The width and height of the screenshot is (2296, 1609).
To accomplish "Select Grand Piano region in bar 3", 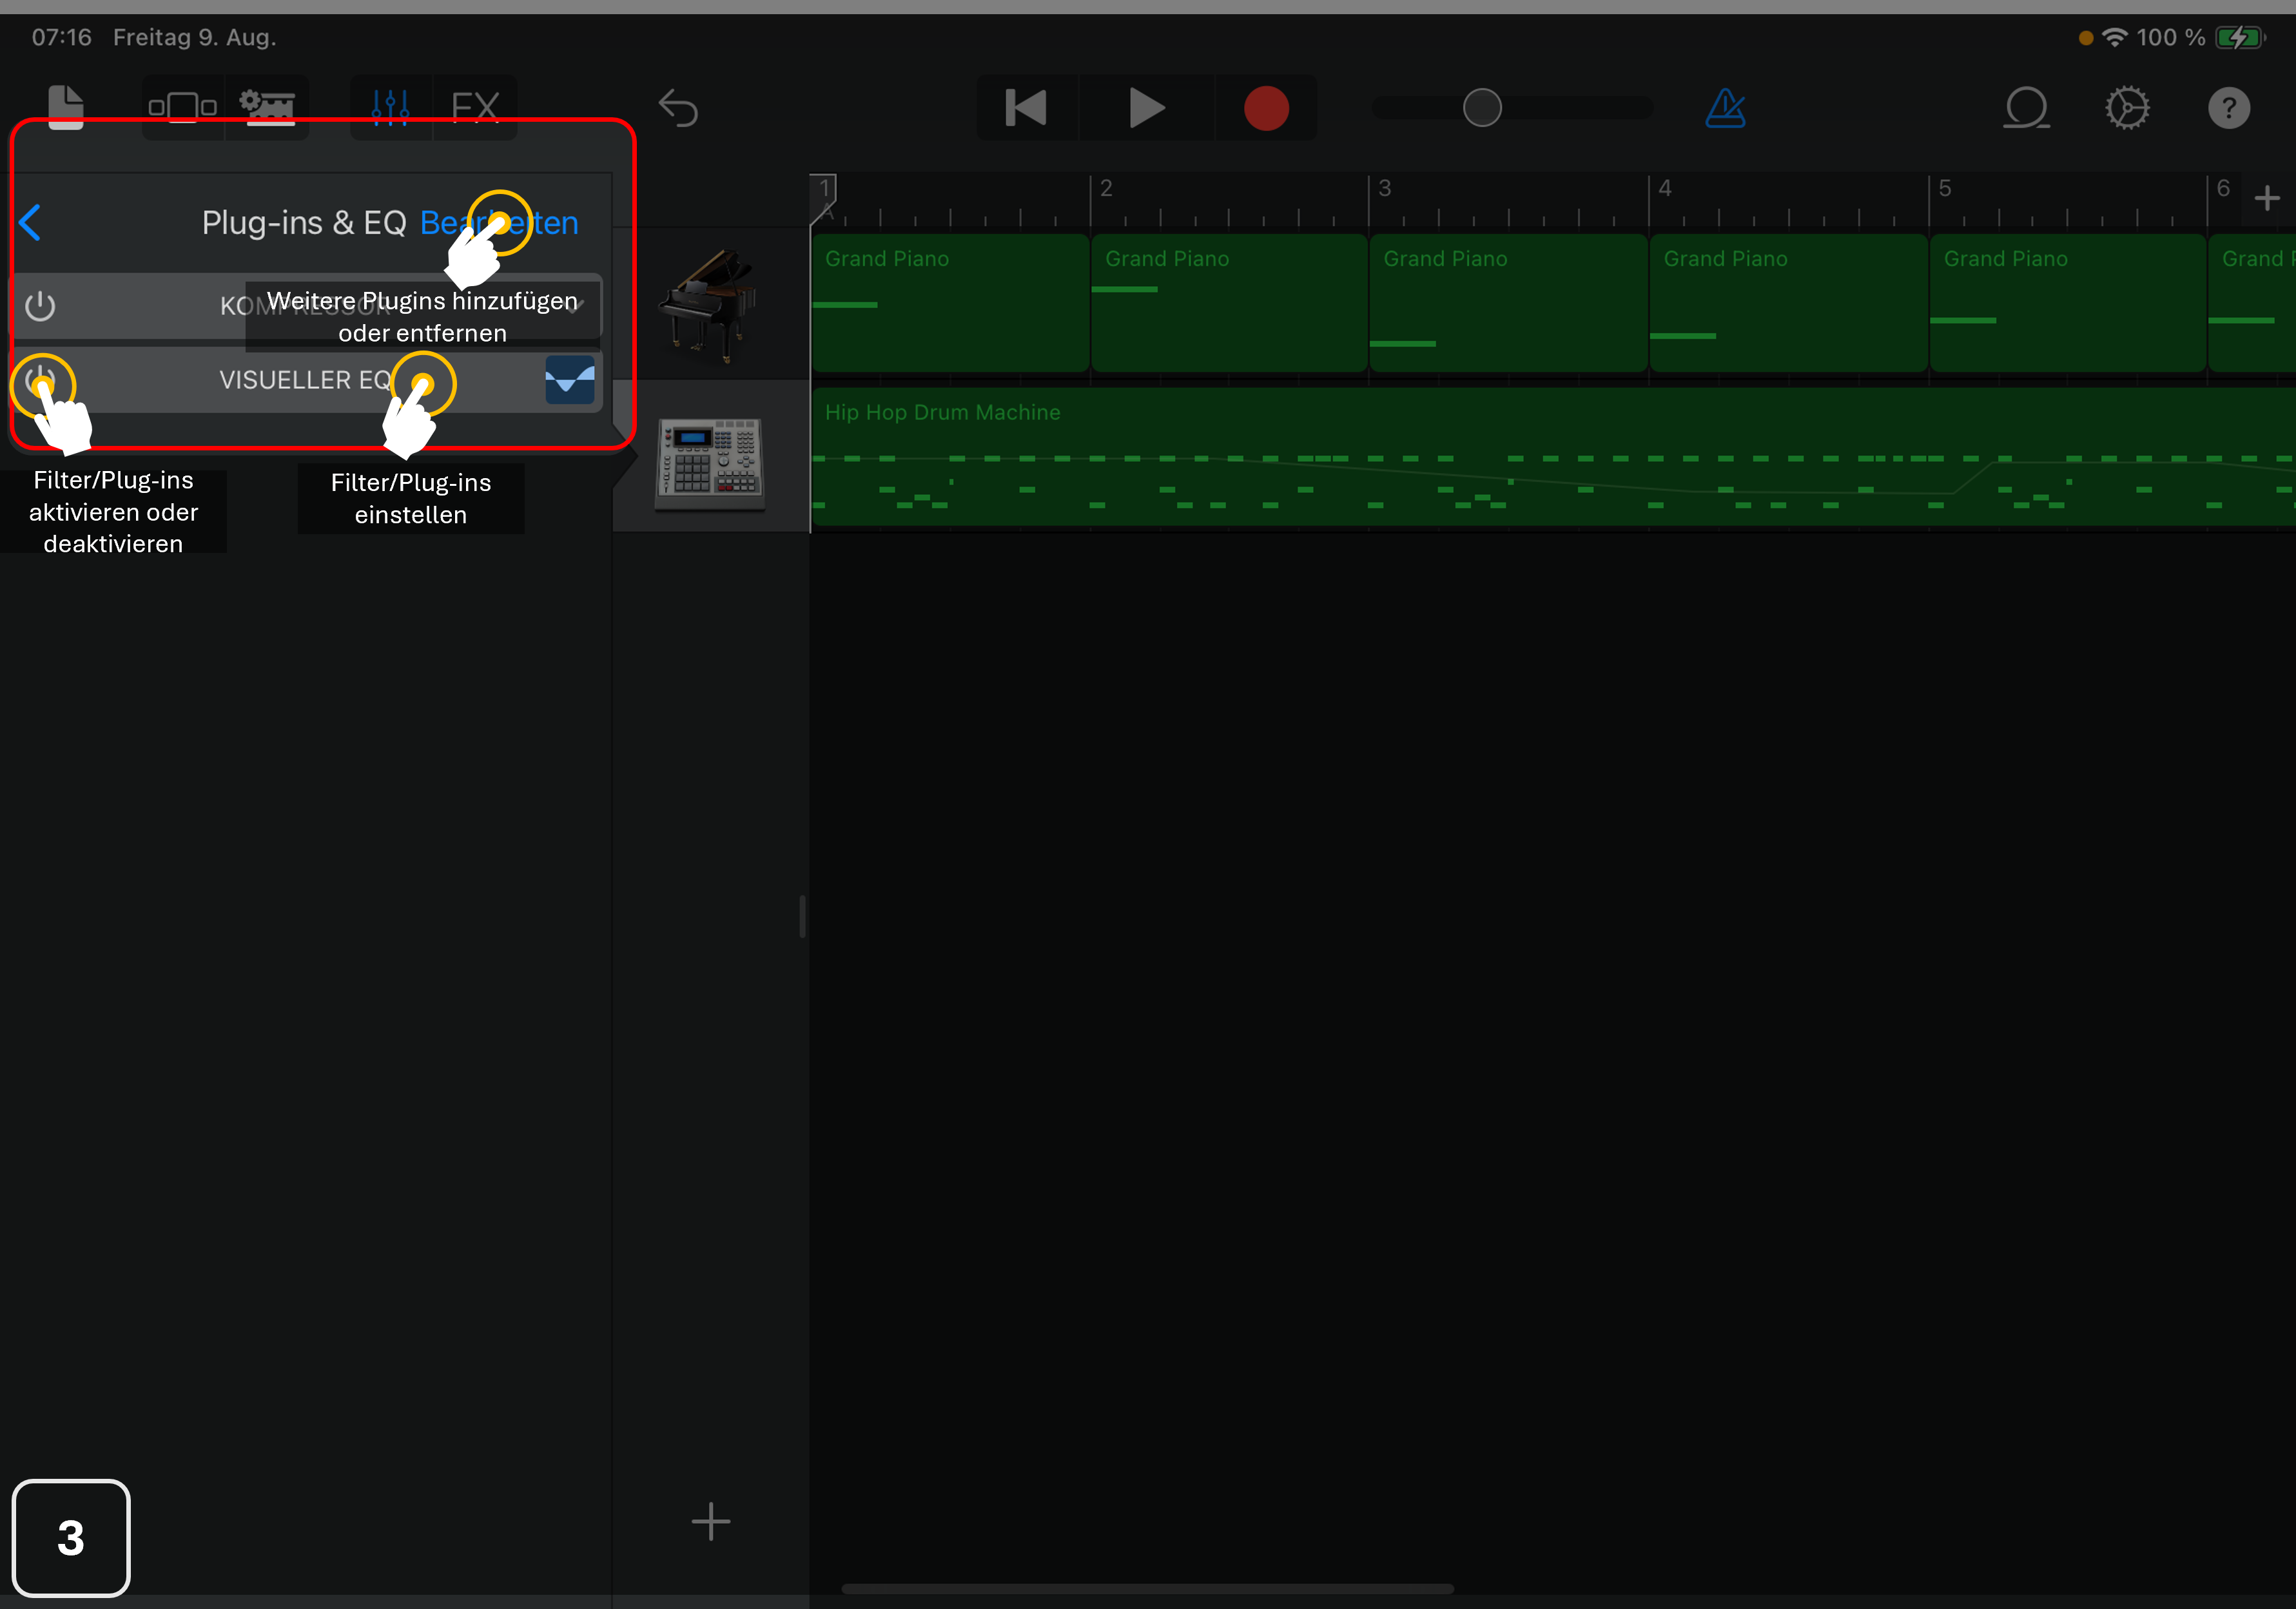I will click(x=1508, y=303).
